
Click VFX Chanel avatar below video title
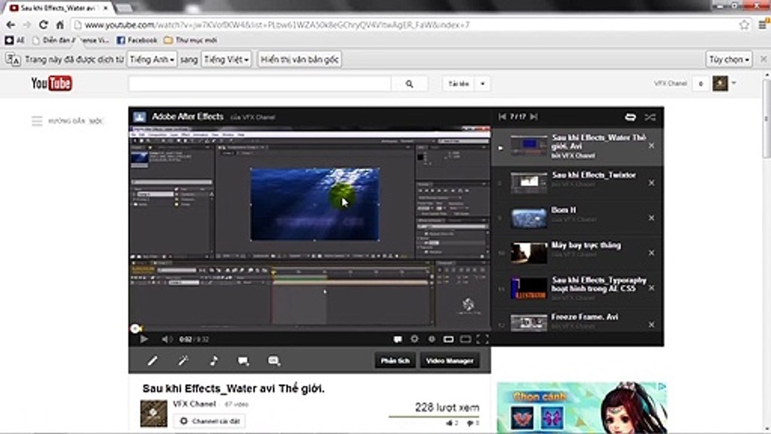pos(154,414)
